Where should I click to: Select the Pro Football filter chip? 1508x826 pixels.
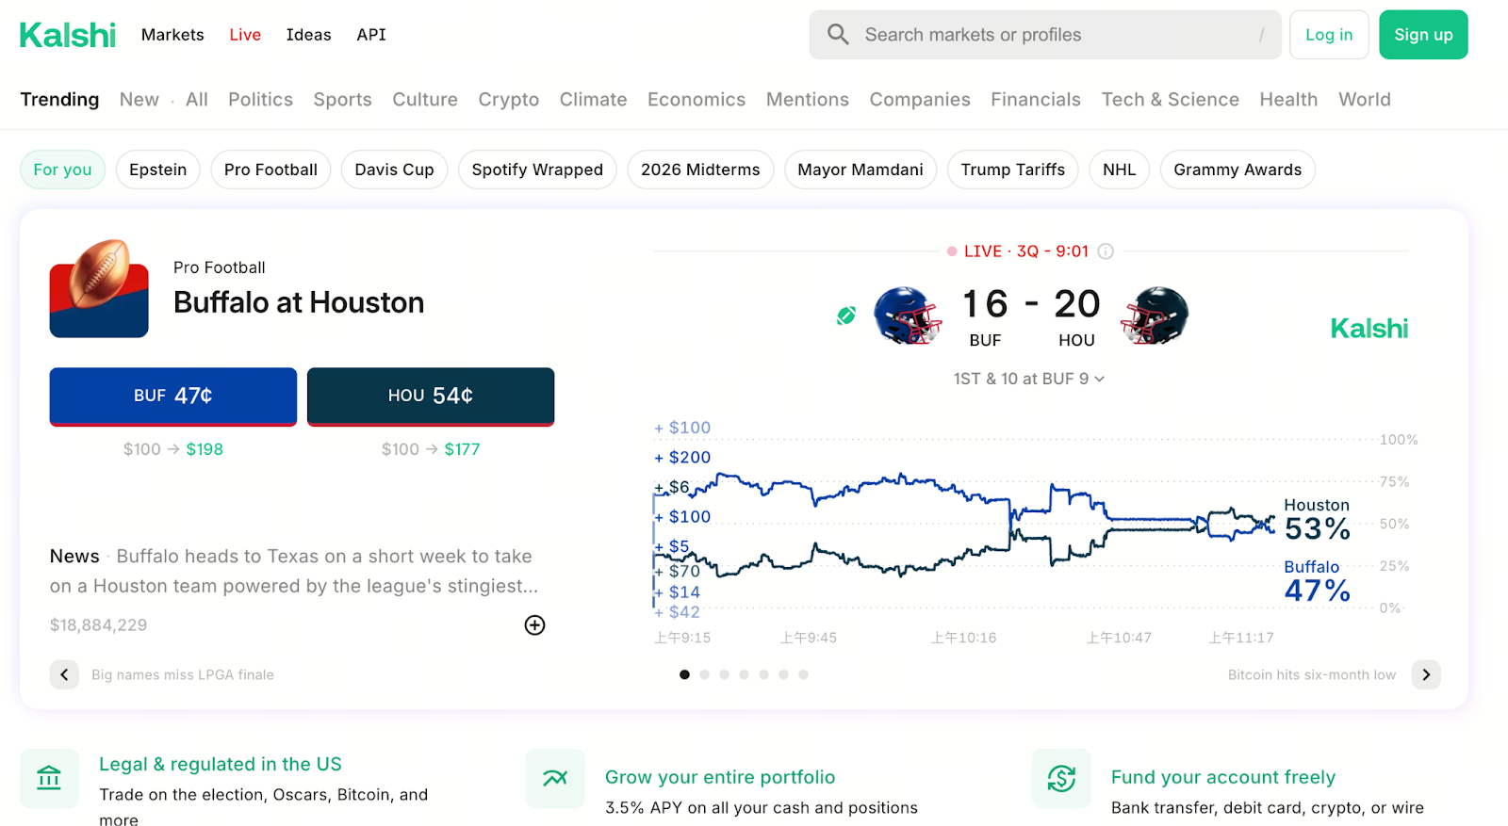coord(270,170)
